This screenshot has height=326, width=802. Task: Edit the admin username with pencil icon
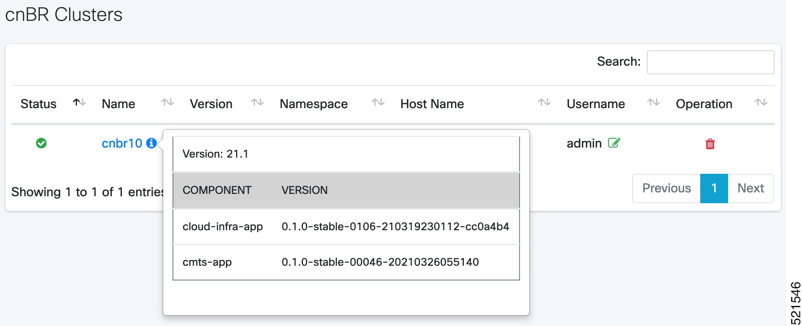click(x=614, y=143)
